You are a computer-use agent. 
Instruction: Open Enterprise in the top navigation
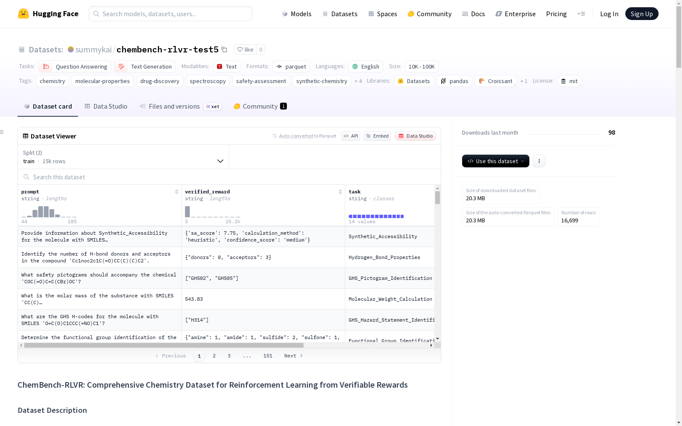[516, 14]
